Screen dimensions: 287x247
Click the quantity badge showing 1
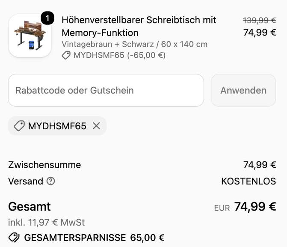(47, 18)
